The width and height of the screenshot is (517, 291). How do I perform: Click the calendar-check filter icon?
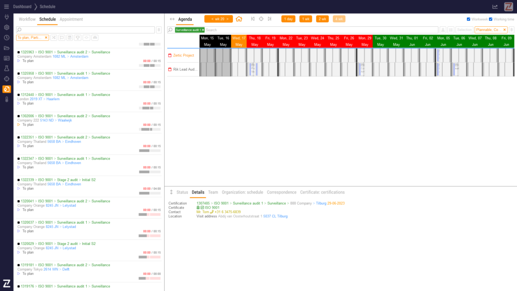coord(70,37)
